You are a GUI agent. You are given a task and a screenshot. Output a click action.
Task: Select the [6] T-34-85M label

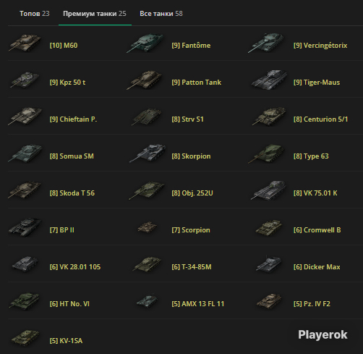192,267
